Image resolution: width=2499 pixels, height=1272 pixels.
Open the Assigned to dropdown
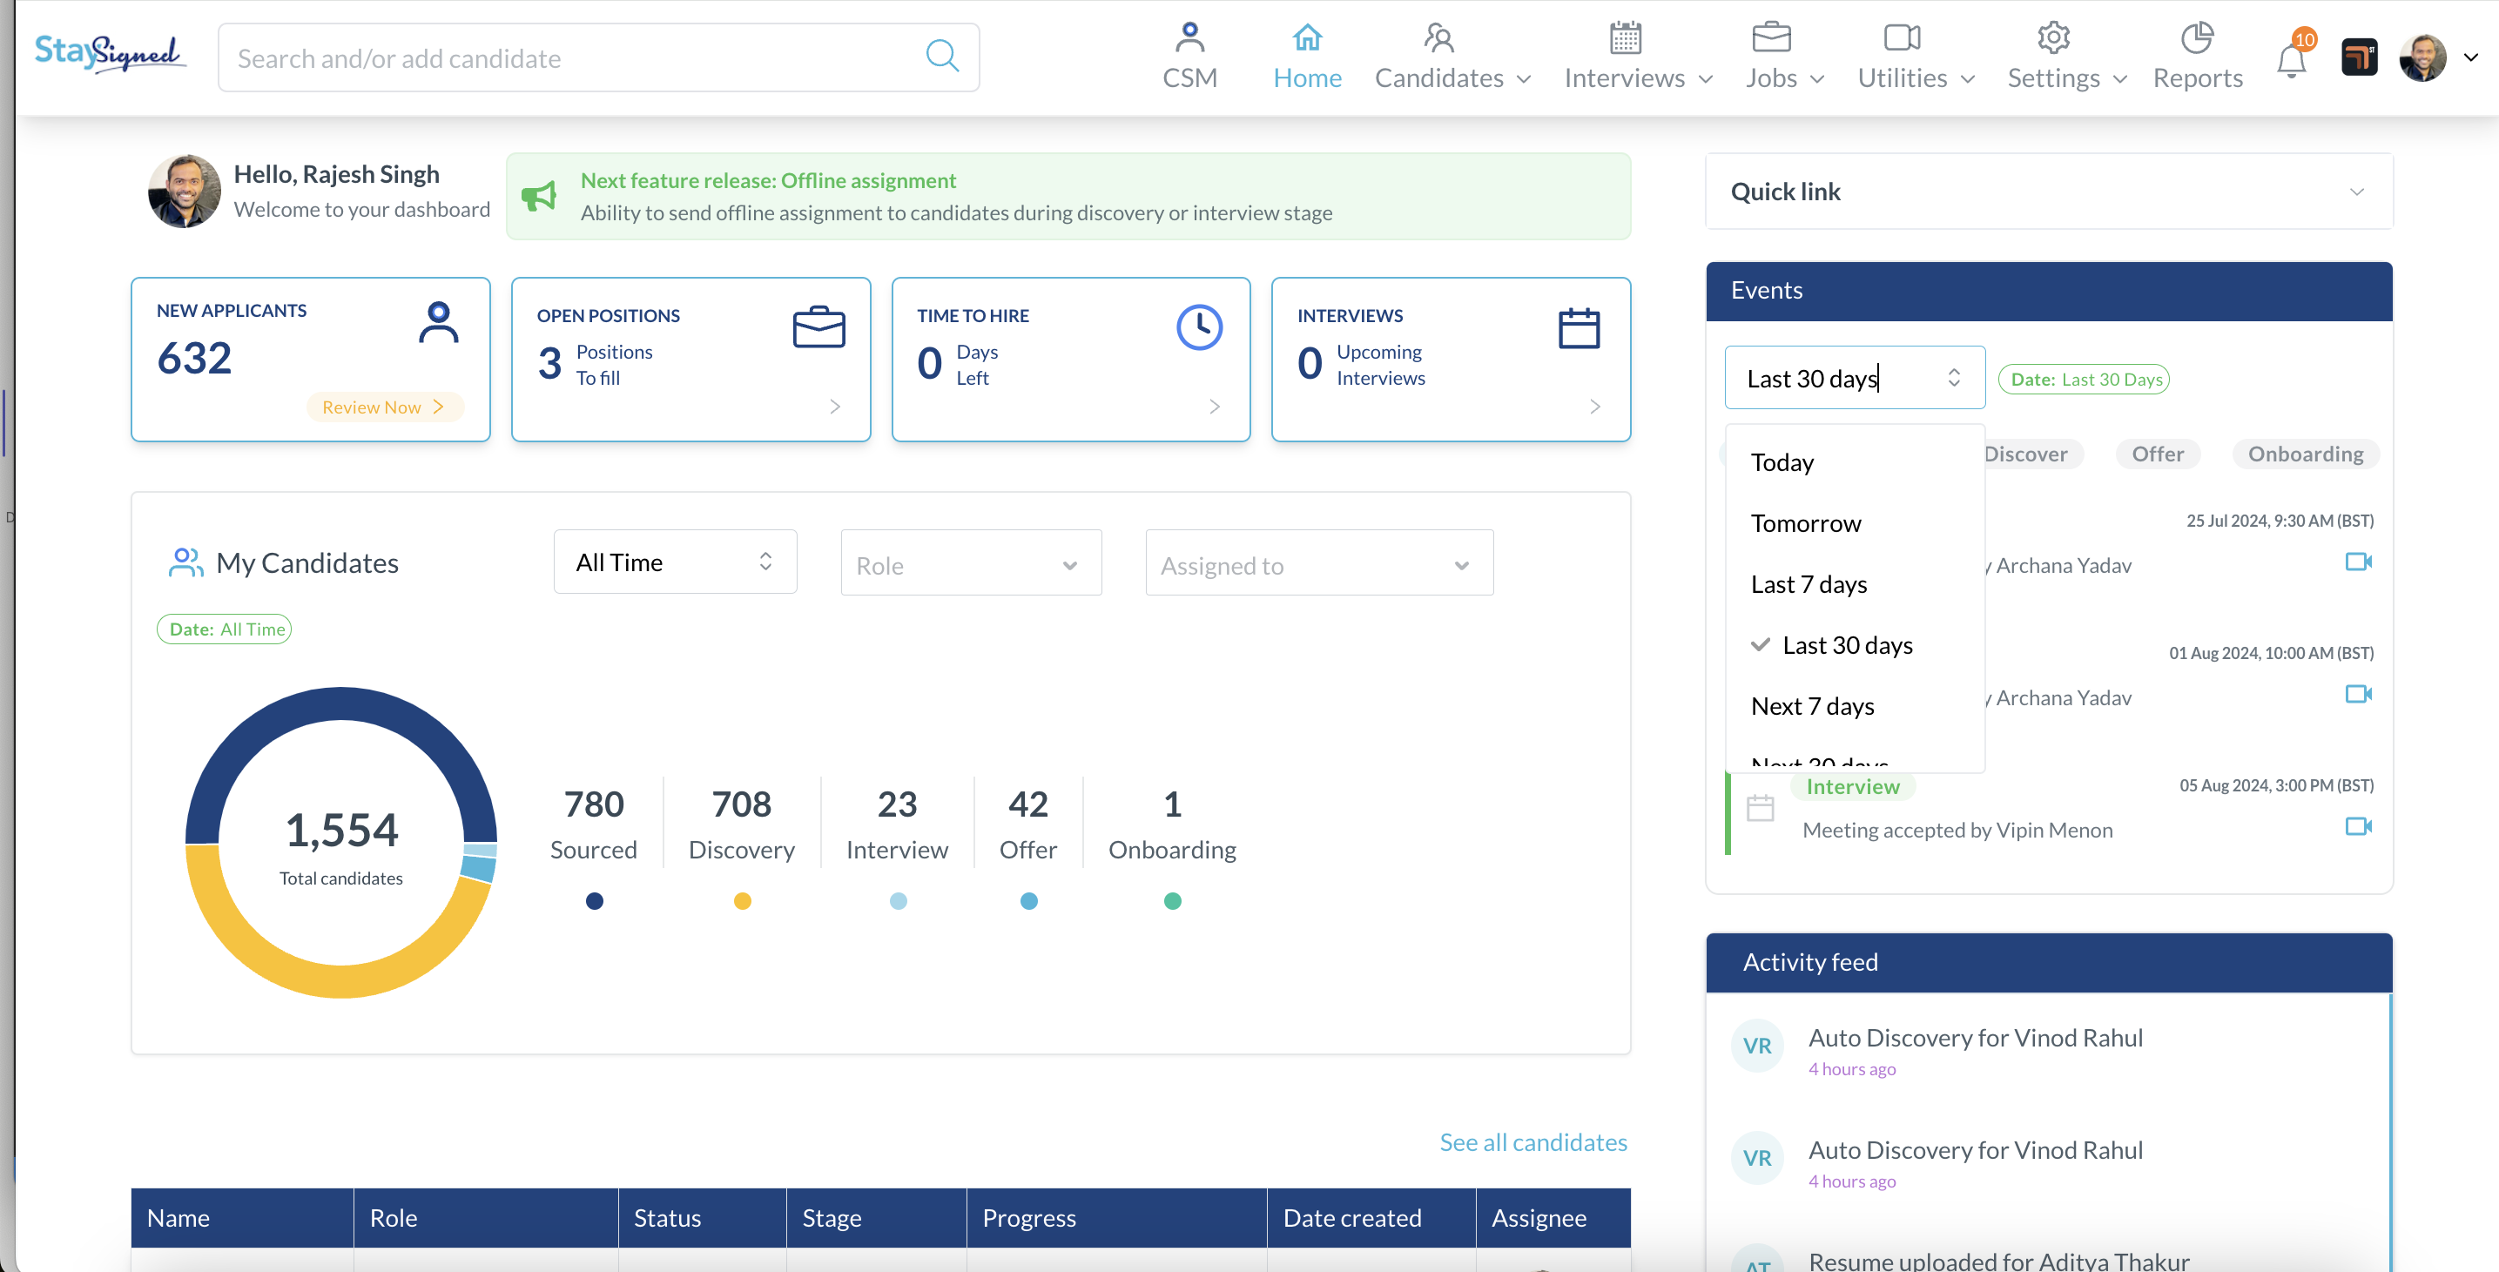point(1318,565)
